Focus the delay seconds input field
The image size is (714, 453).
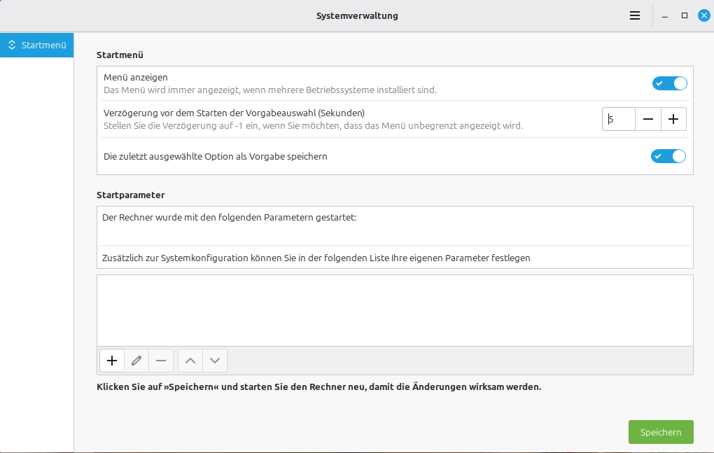click(619, 119)
